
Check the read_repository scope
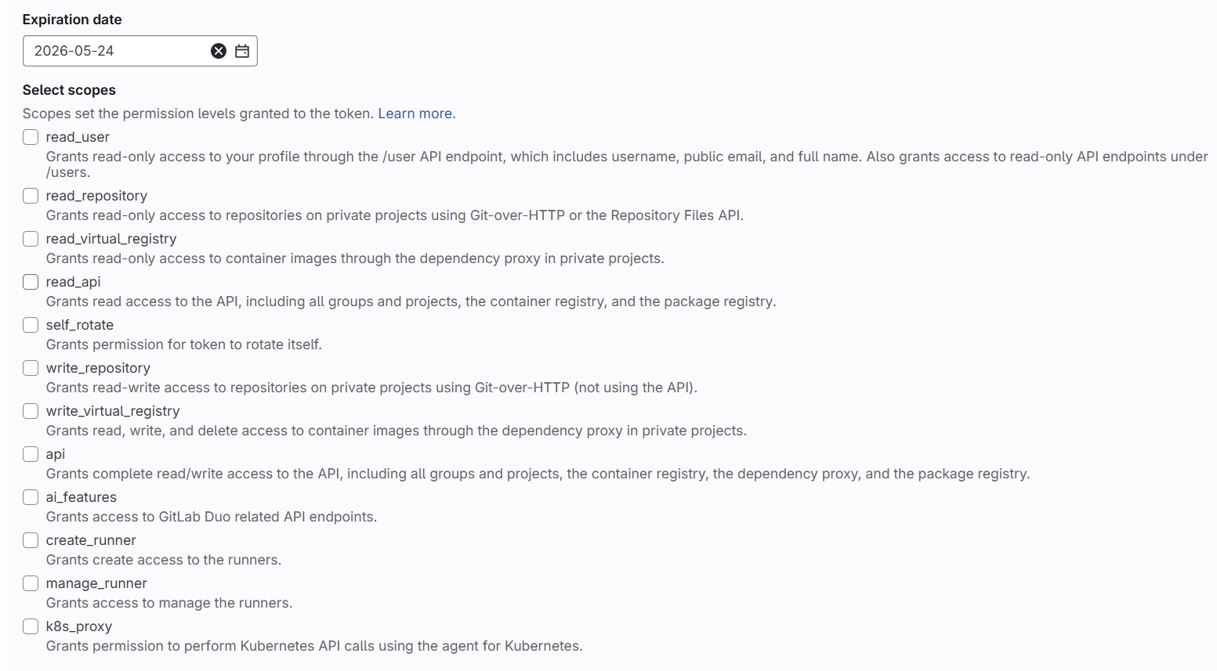[x=31, y=196]
